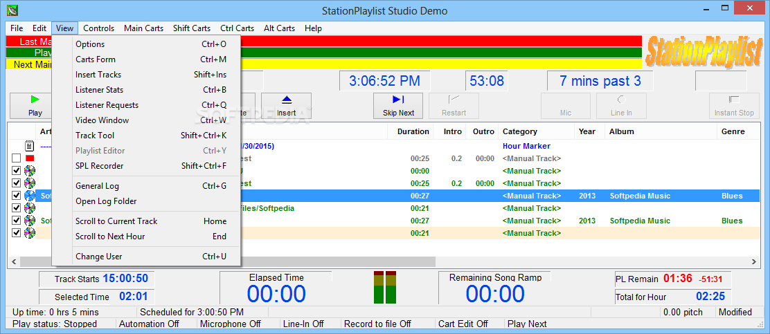770x334 pixels.
Task: Click 'Automation Off' in the status bar
Action: (150, 324)
